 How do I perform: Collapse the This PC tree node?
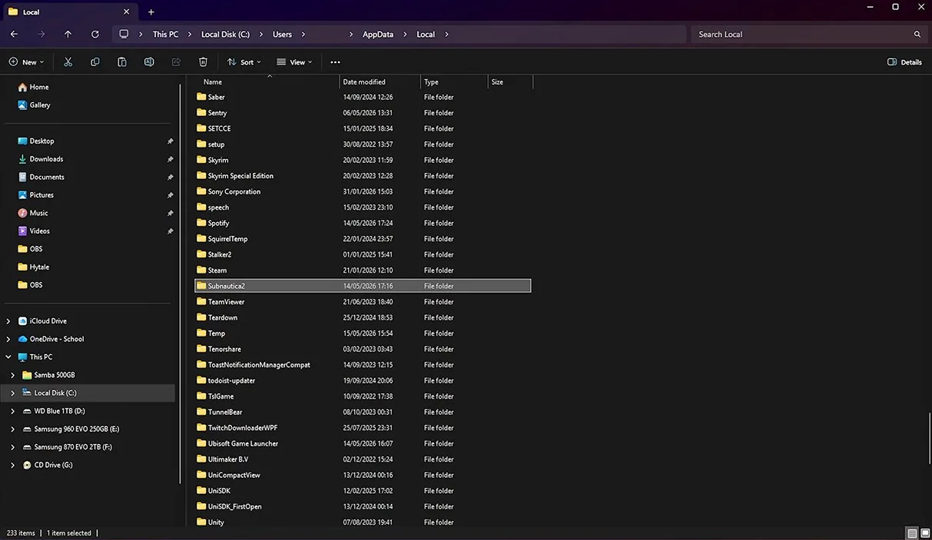coord(8,357)
